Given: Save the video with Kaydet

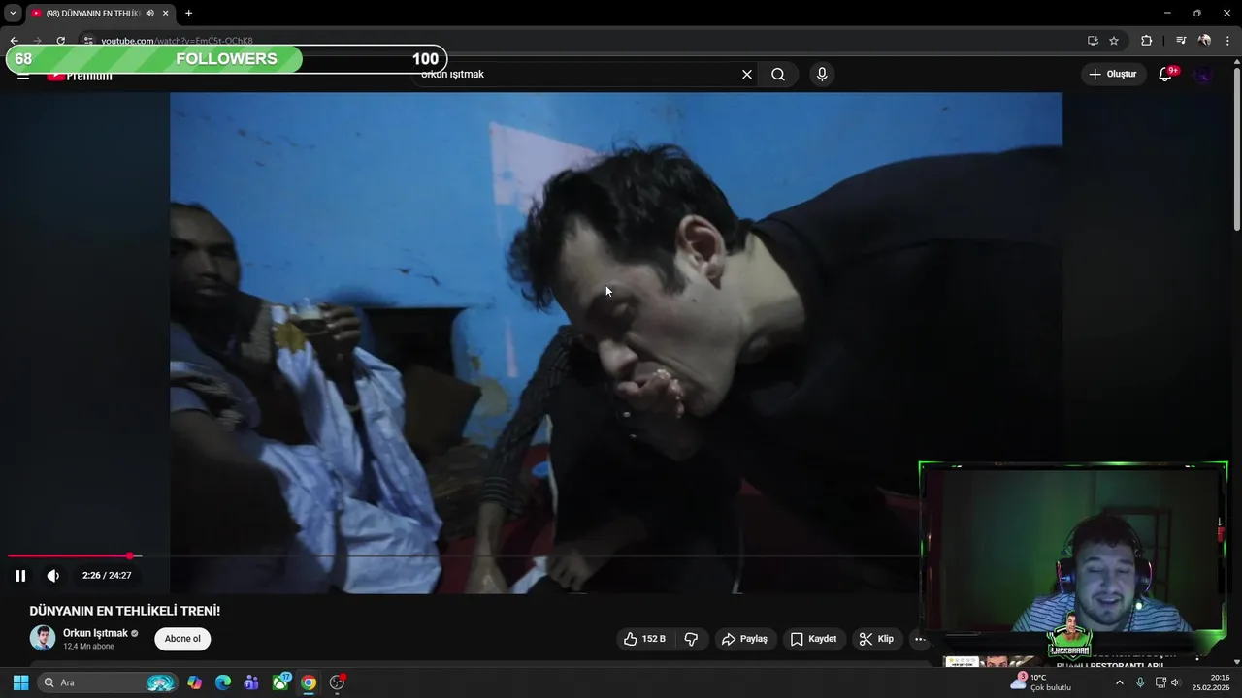Looking at the screenshot, I should coord(813,639).
